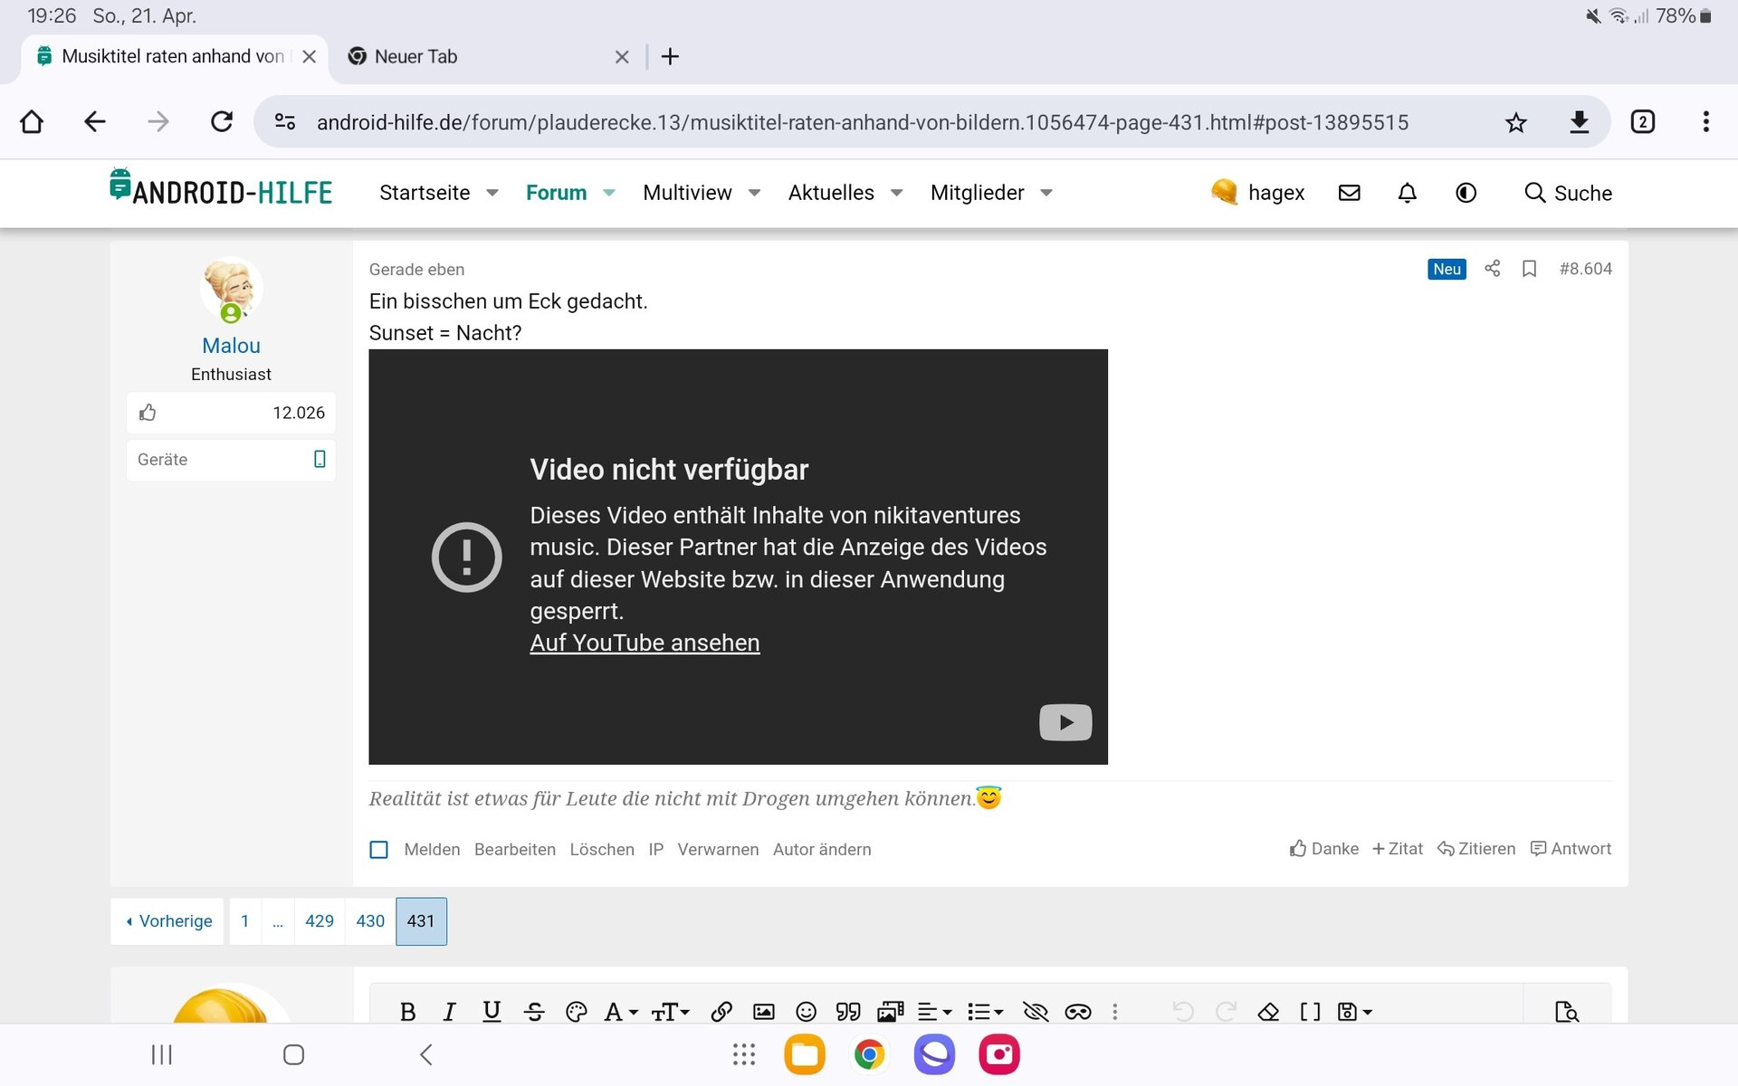This screenshot has height=1086, width=1738.
Task: Switch to the Neuer Tab browser tab
Action: [x=415, y=56]
